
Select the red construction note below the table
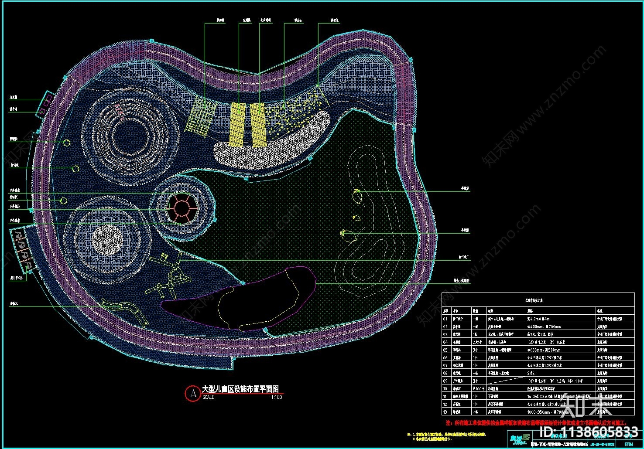point(536,423)
